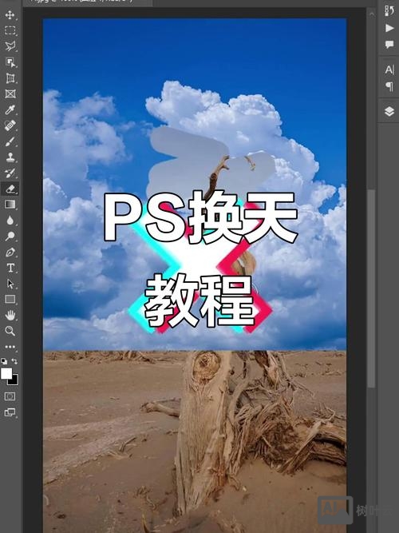Open the Actions panel play icon

[x=389, y=28]
